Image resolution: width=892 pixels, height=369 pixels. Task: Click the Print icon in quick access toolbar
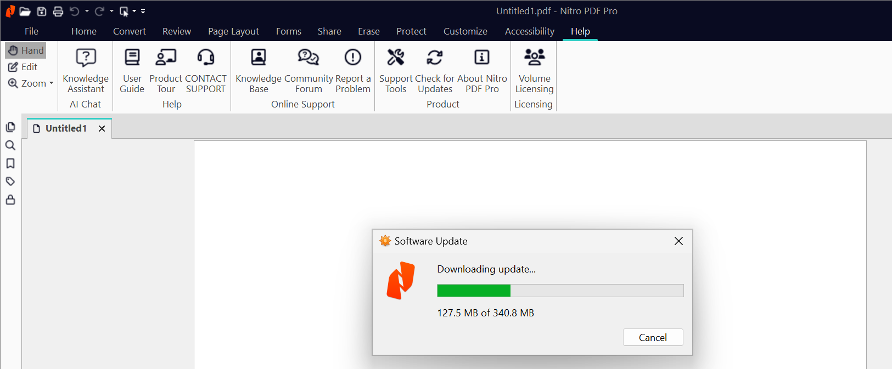coord(58,11)
